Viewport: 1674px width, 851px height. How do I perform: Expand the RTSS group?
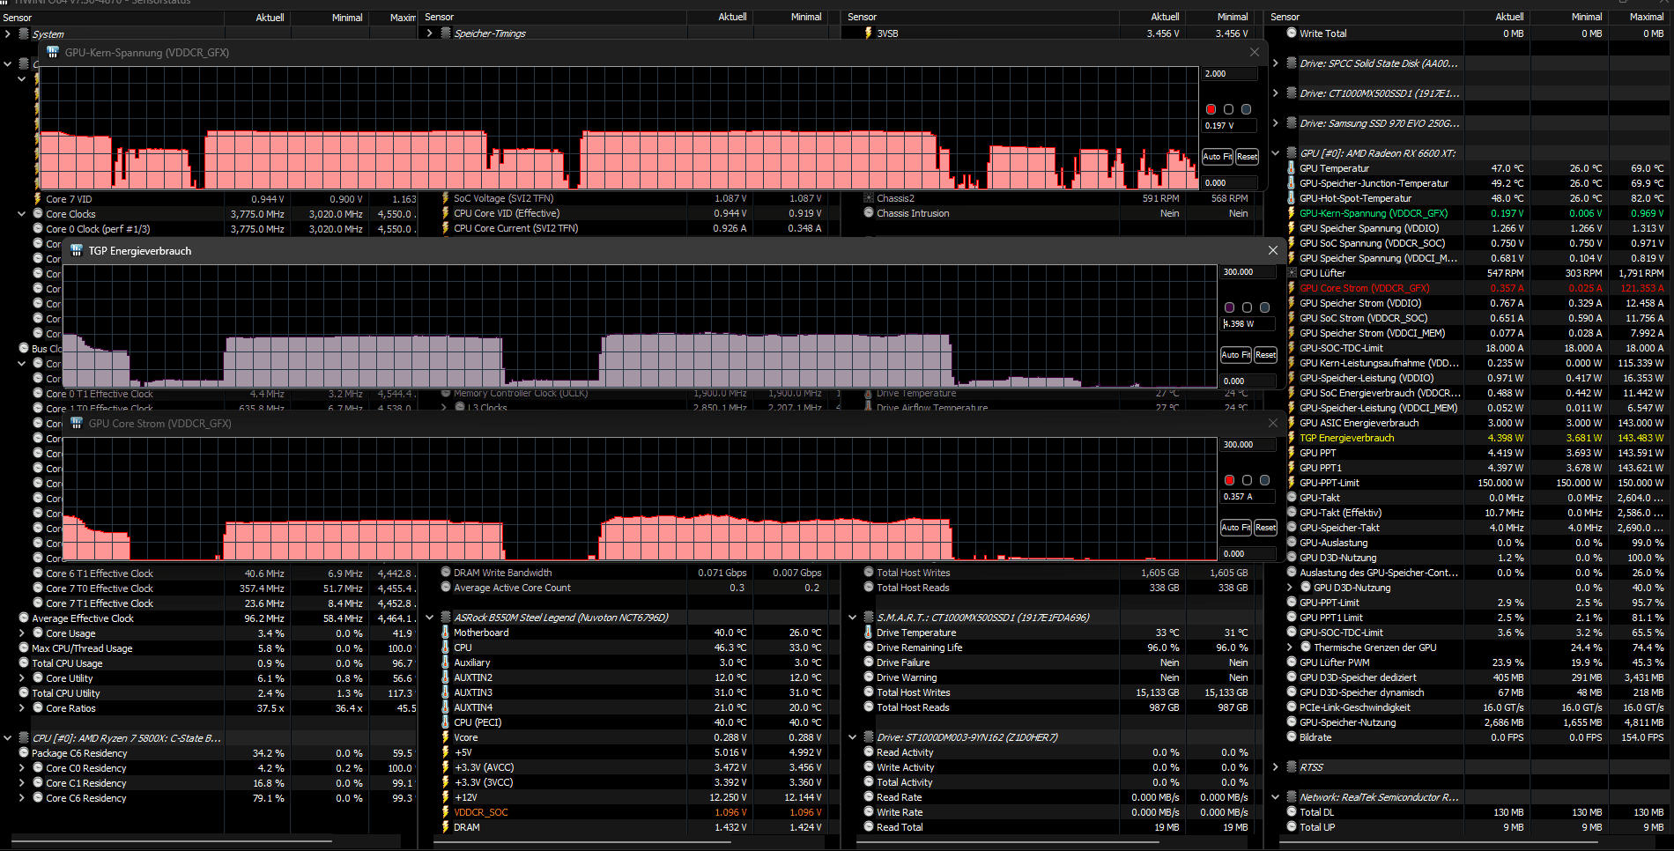[x=1276, y=767]
